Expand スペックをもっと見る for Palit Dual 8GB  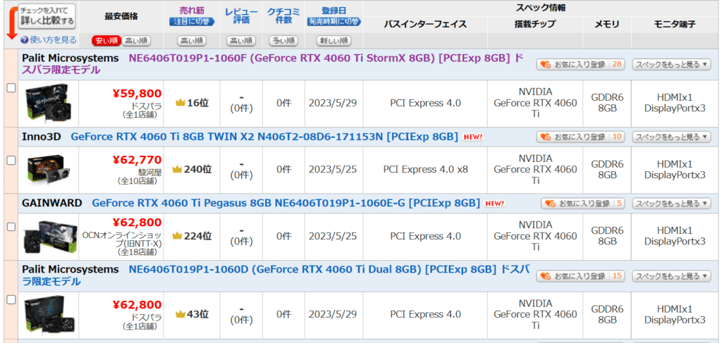coord(672,276)
